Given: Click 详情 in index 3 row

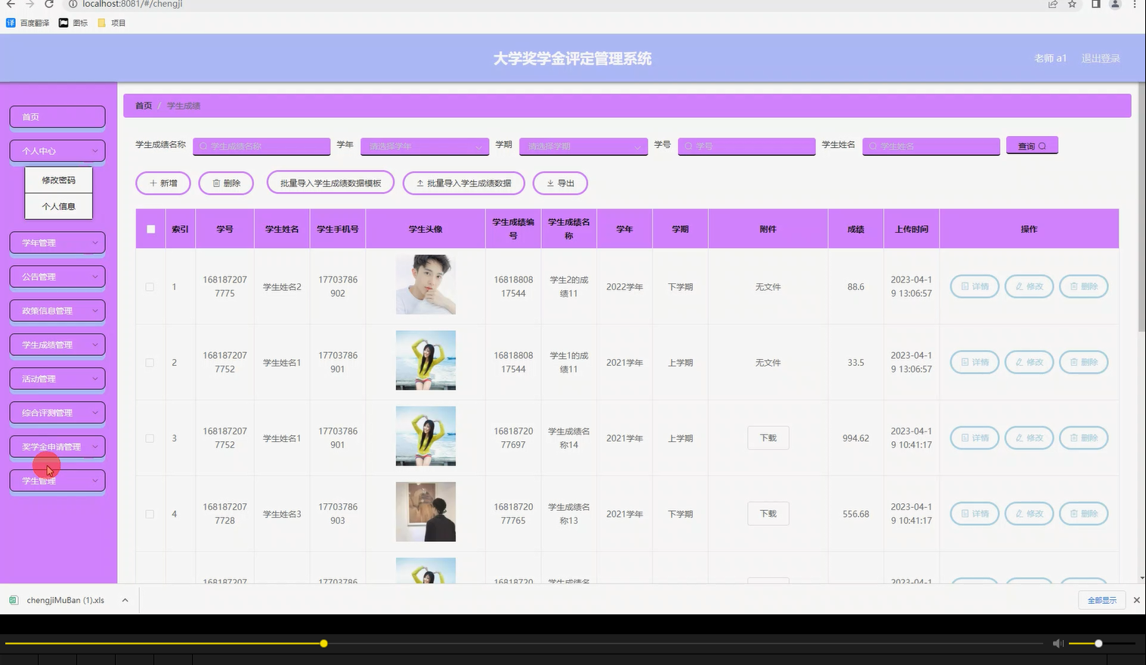Looking at the screenshot, I should (974, 438).
